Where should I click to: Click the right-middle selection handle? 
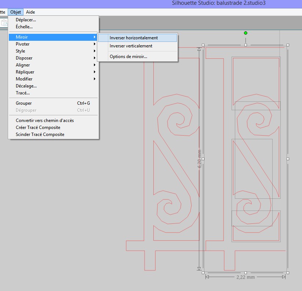288,159
